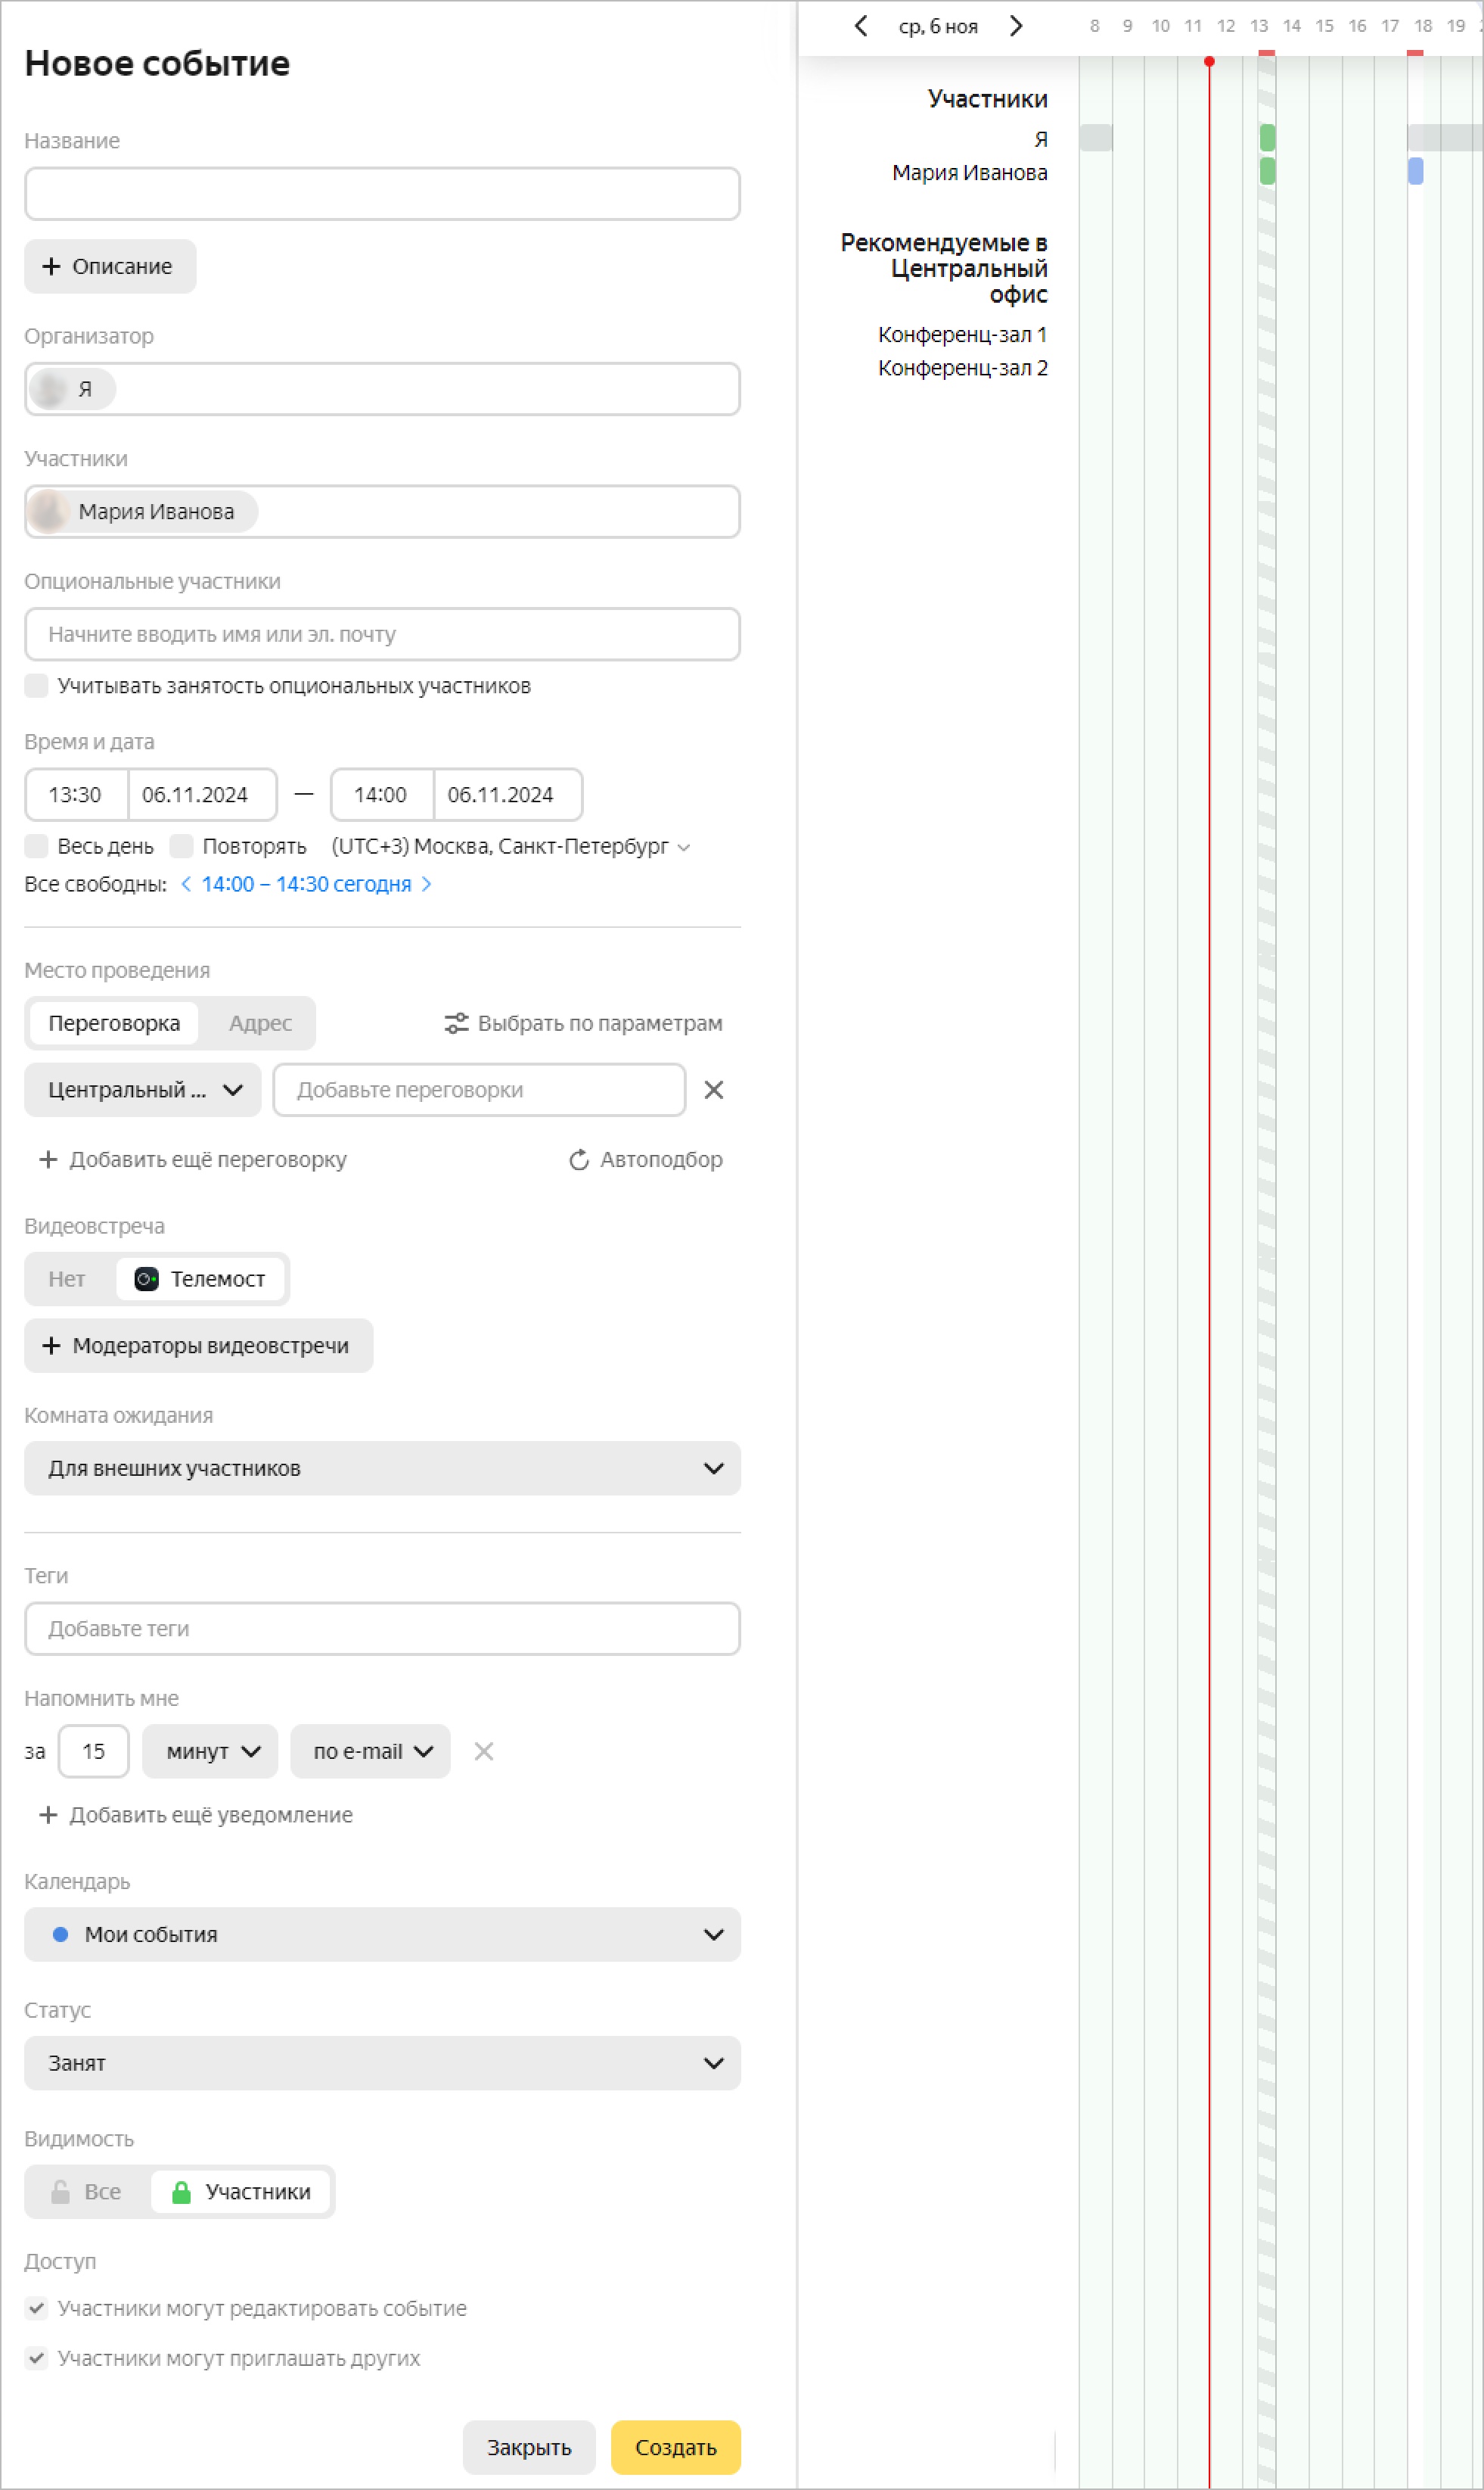Viewport: 1484px width, 2490px height.
Task: Click Автоподбор refresh icon
Action: click(579, 1159)
